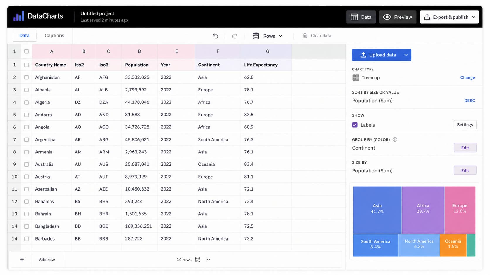Click the Asia 41.7% treemap block
Image resolution: width=490 pixels, height=275 pixels.
(377, 210)
